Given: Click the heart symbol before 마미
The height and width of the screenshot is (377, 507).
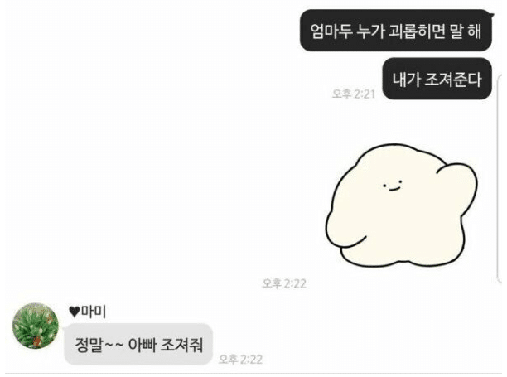Looking at the screenshot, I should click(75, 312).
